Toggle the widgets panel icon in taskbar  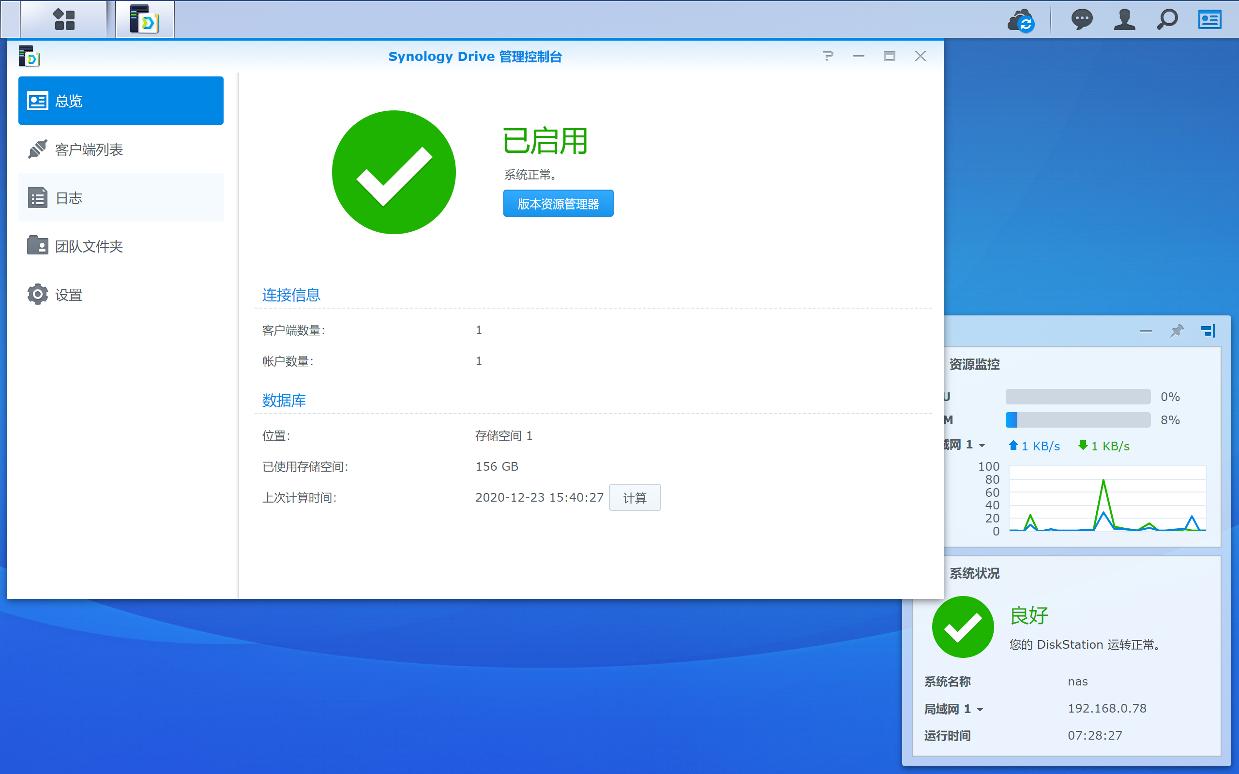[1210, 19]
